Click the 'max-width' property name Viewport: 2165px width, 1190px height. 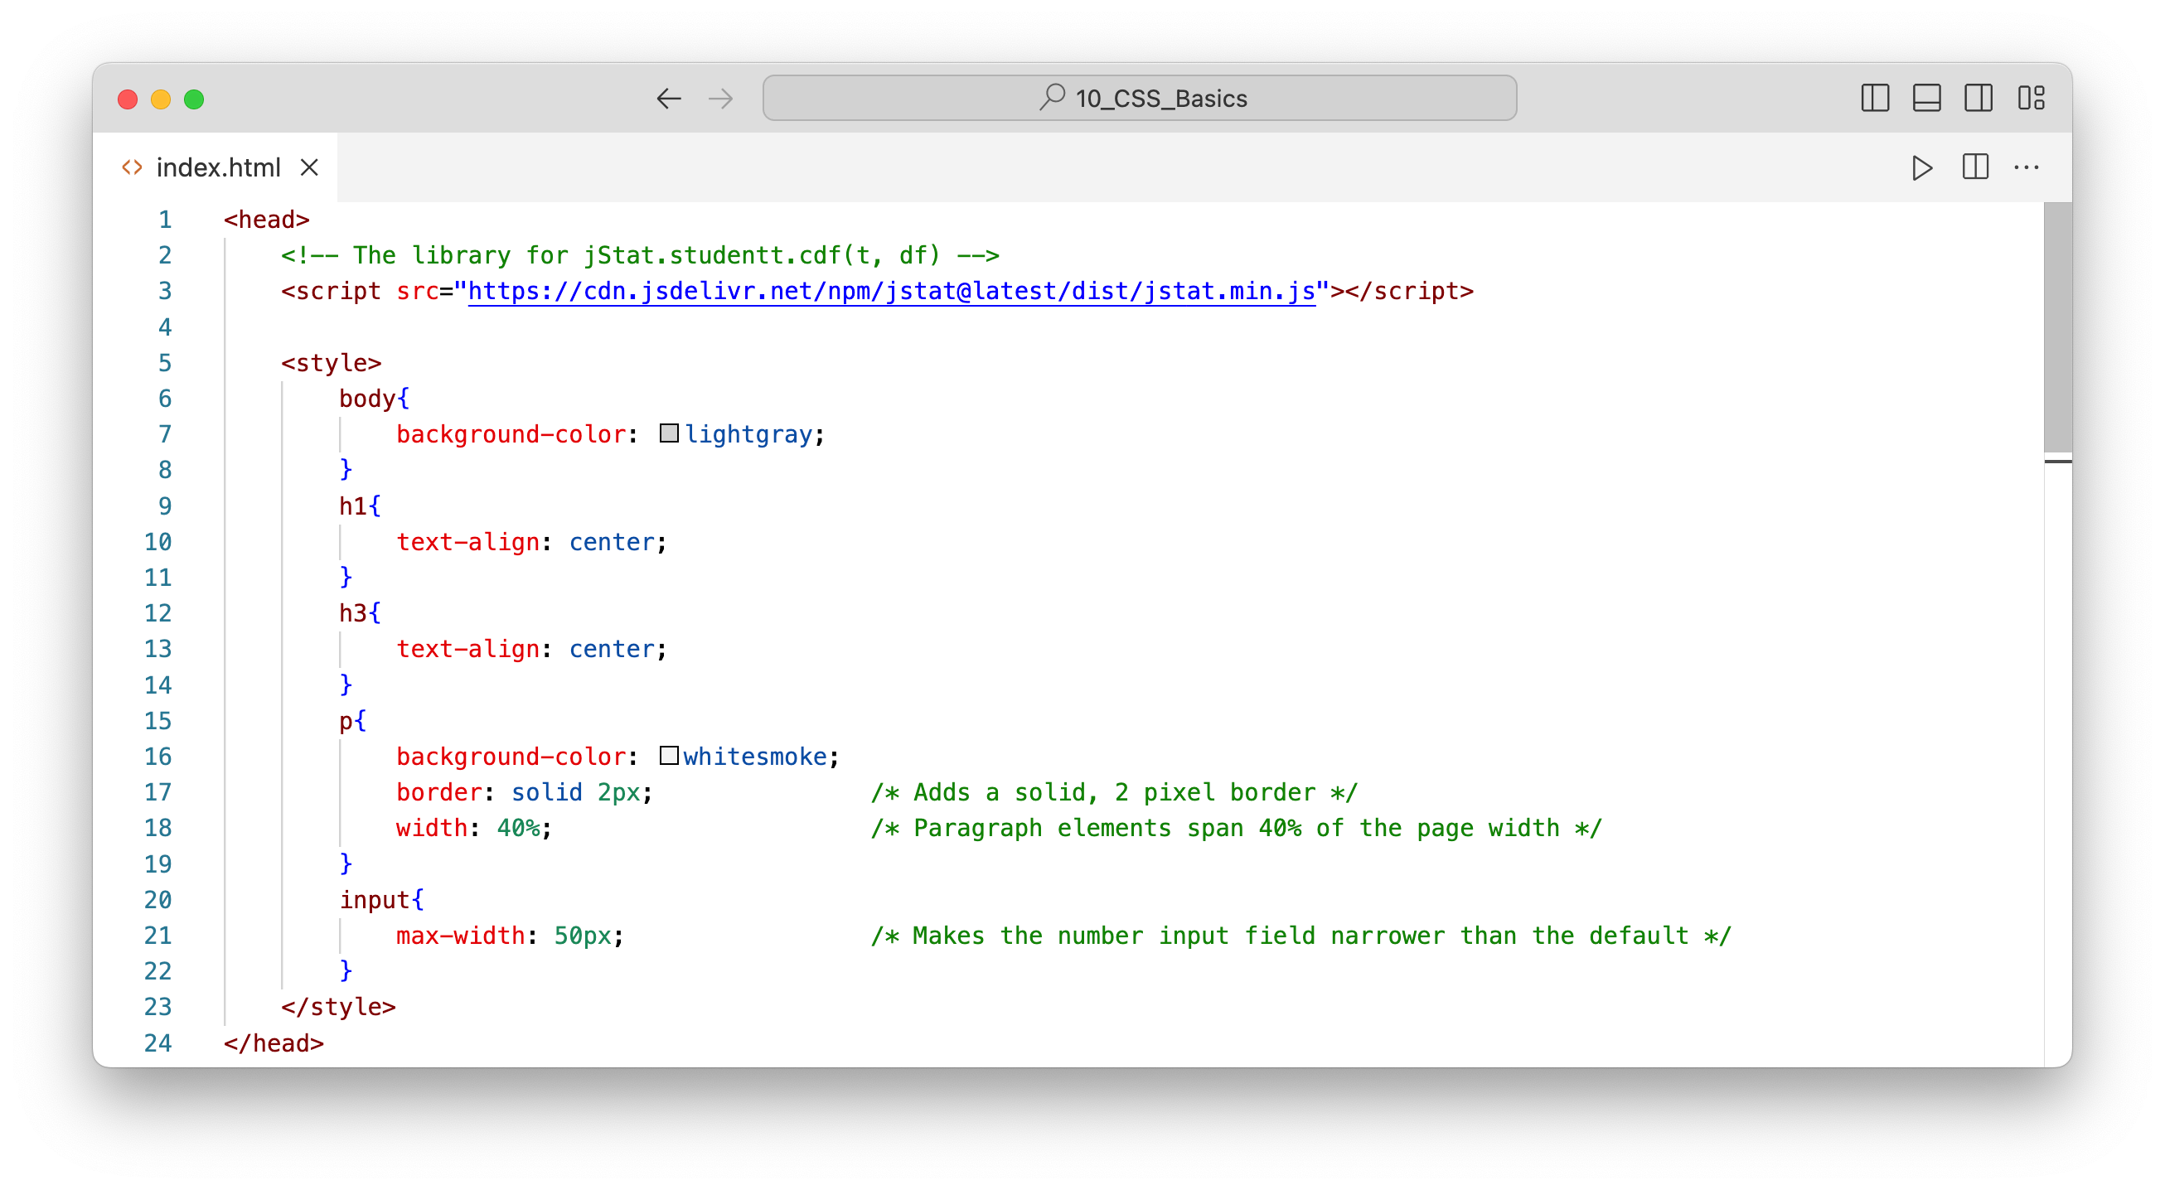tap(461, 936)
